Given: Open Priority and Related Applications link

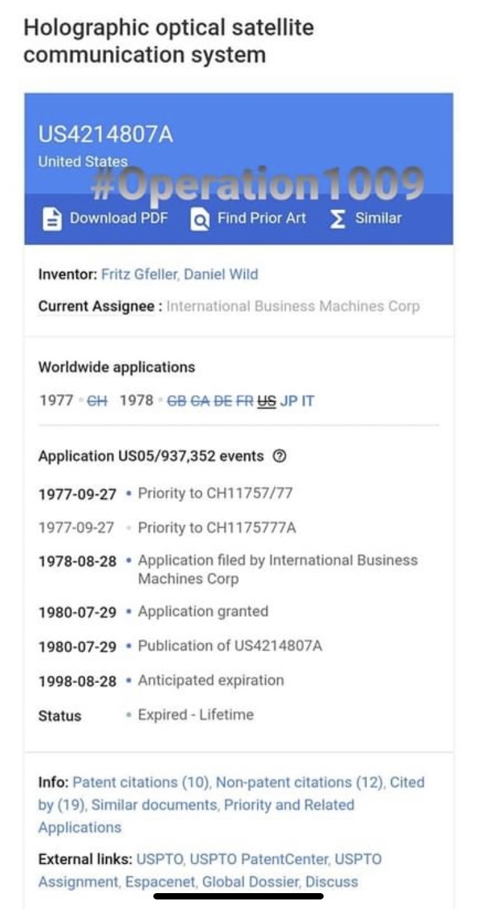Looking at the screenshot, I should (x=196, y=816).
